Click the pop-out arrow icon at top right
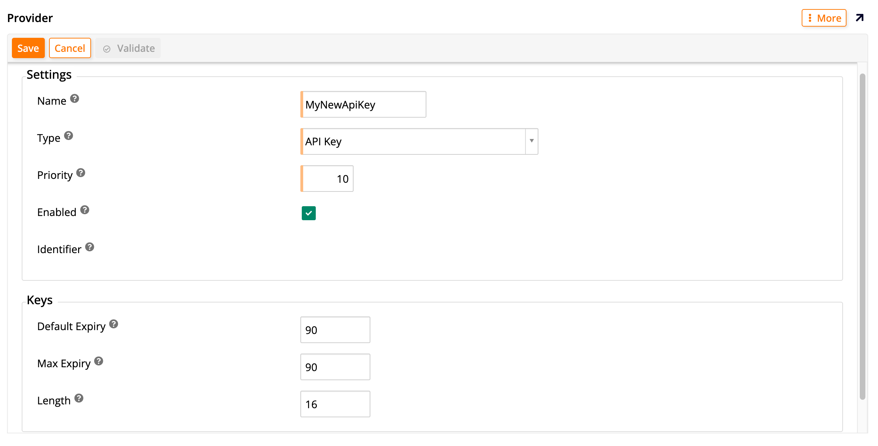This screenshot has height=446, width=878. [859, 18]
